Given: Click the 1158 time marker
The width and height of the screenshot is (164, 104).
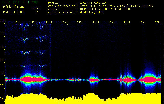Looking at the screenshot, I should pos(127,22).
